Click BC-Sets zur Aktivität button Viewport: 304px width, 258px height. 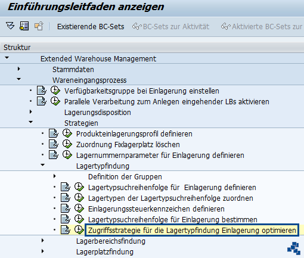176,27
